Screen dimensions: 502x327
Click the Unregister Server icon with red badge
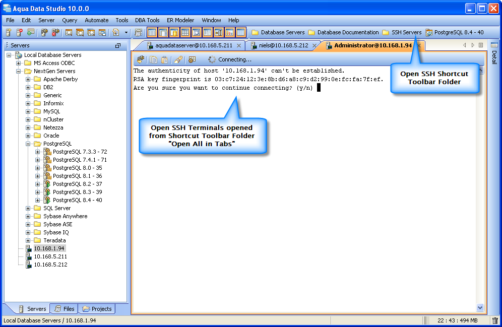(19, 32)
